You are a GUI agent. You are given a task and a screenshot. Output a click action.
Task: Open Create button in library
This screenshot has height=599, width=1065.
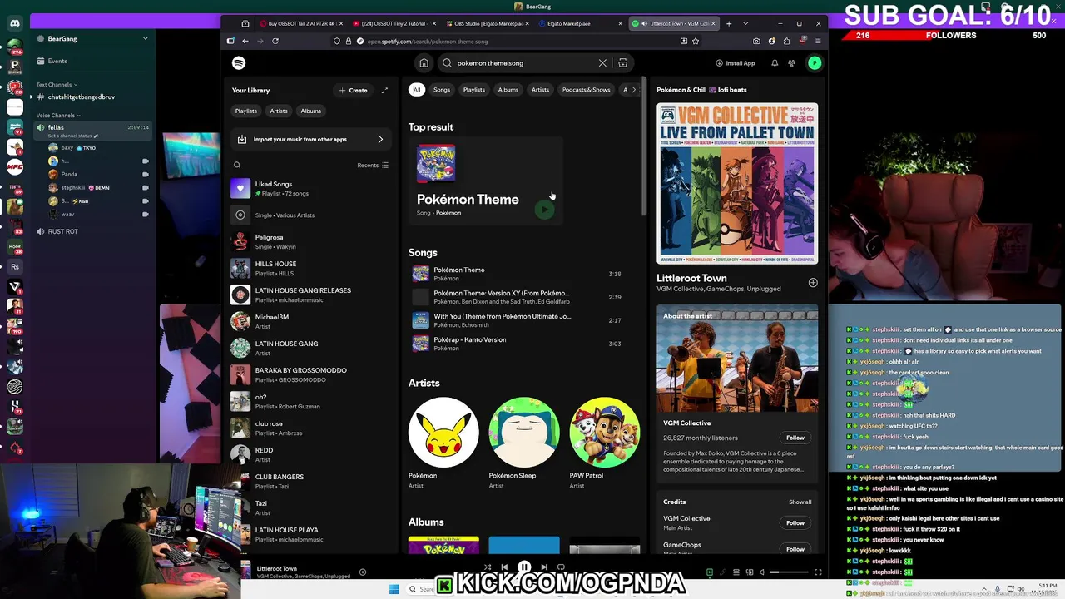pos(354,90)
